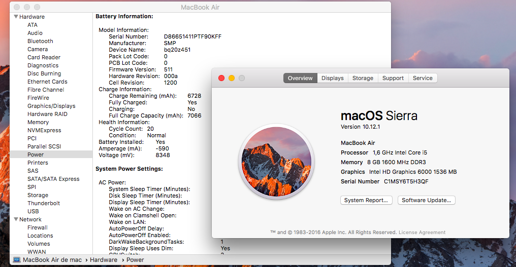Select the Support tab
This screenshot has height=267, width=516.
393,78
